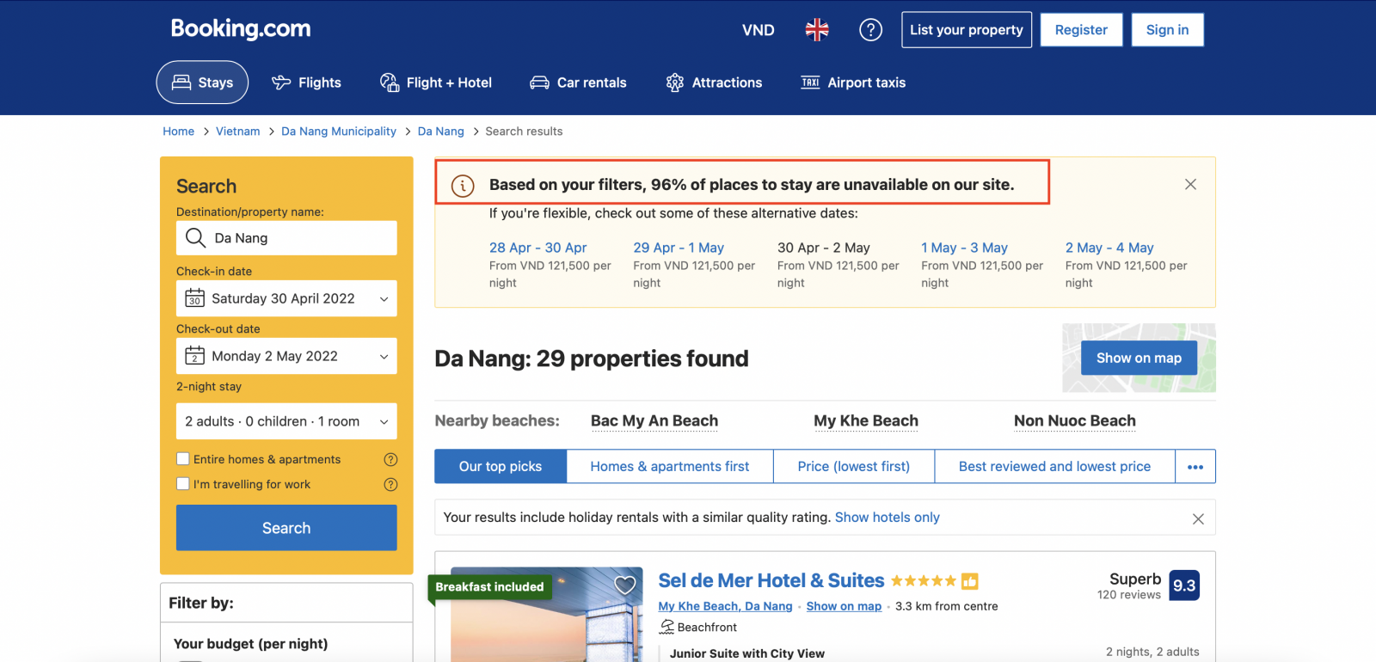Viewport: 1376px width, 662px height.
Task: Open the Vietnam breadcrumb link
Action: click(237, 132)
